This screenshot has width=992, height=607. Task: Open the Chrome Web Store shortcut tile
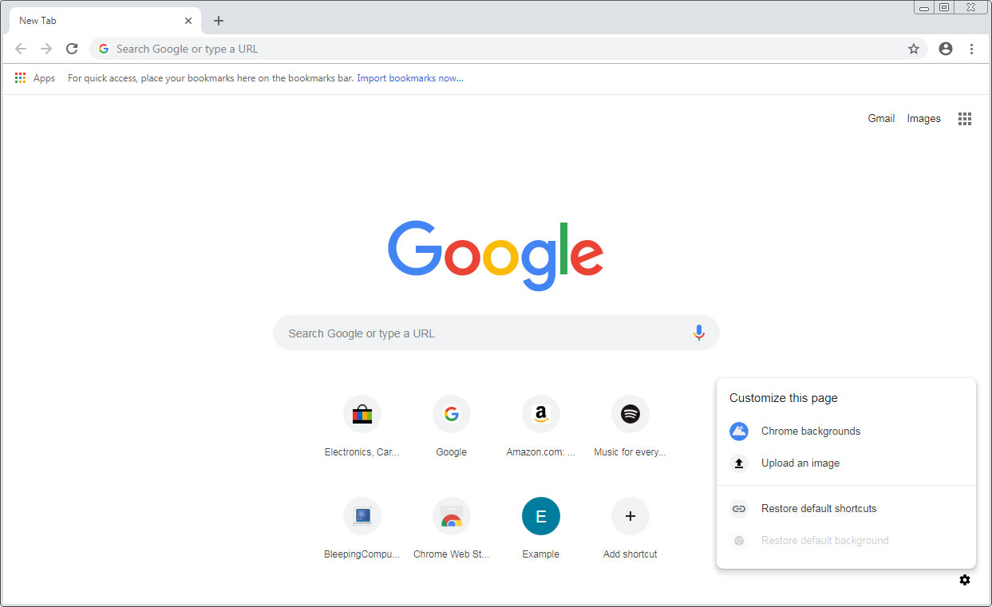pos(452,530)
